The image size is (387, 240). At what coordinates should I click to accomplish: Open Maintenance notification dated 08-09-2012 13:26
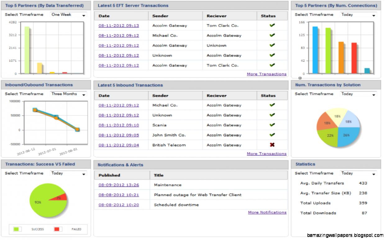tap(119, 185)
